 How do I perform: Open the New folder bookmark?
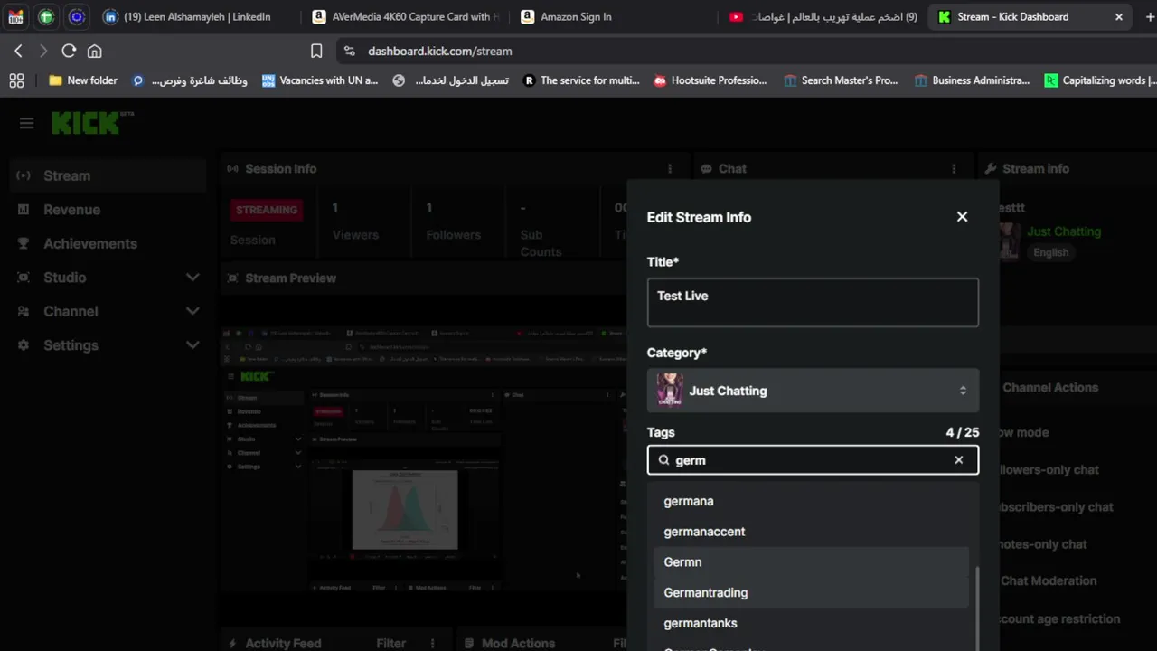click(x=83, y=80)
